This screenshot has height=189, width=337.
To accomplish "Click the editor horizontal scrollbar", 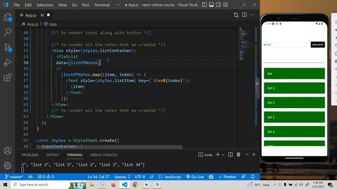I will (x=110, y=147).
